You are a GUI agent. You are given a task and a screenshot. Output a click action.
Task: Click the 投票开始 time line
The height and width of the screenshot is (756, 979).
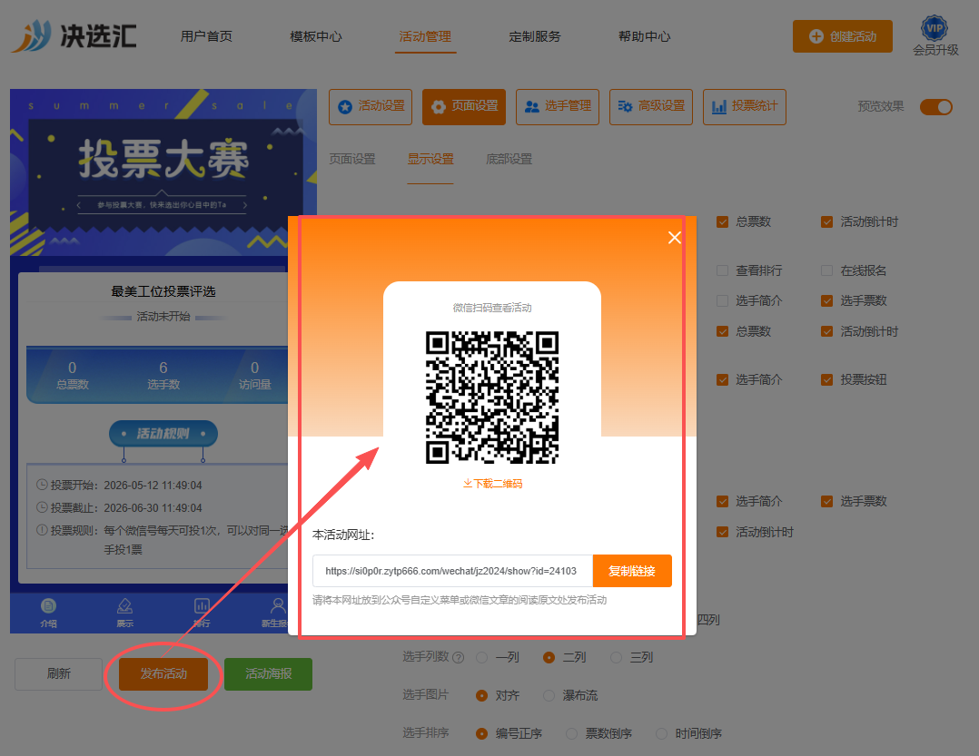(x=119, y=486)
